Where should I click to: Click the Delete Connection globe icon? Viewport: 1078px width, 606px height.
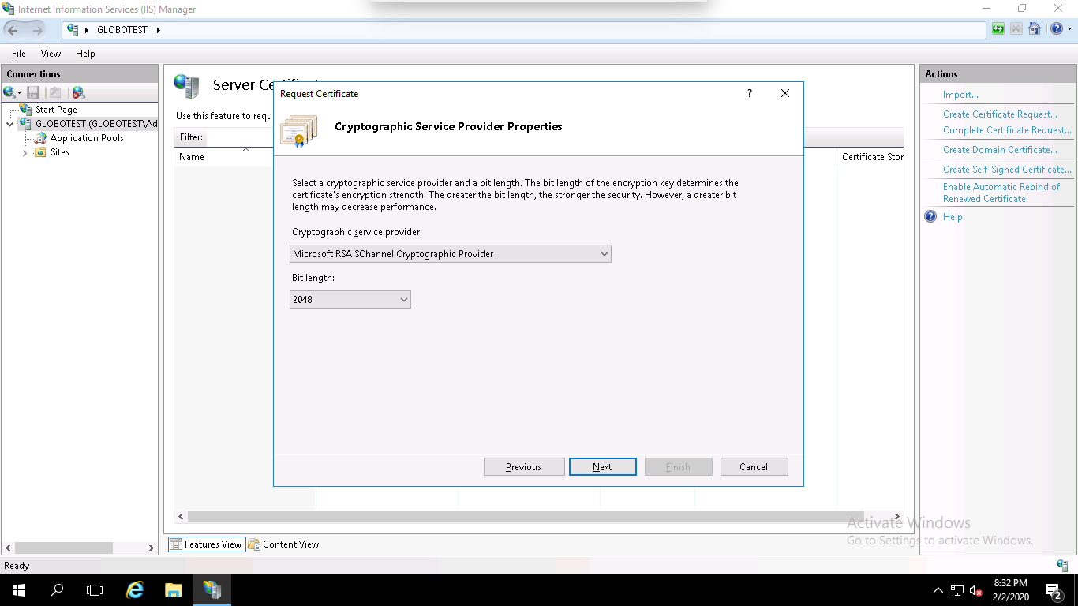coord(78,92)
